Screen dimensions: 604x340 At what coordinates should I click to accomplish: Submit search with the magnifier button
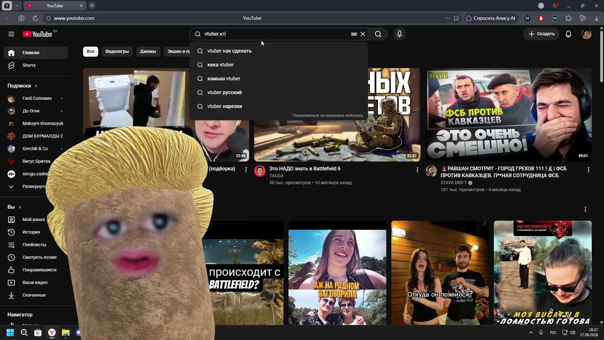click(x=378, y=34)
